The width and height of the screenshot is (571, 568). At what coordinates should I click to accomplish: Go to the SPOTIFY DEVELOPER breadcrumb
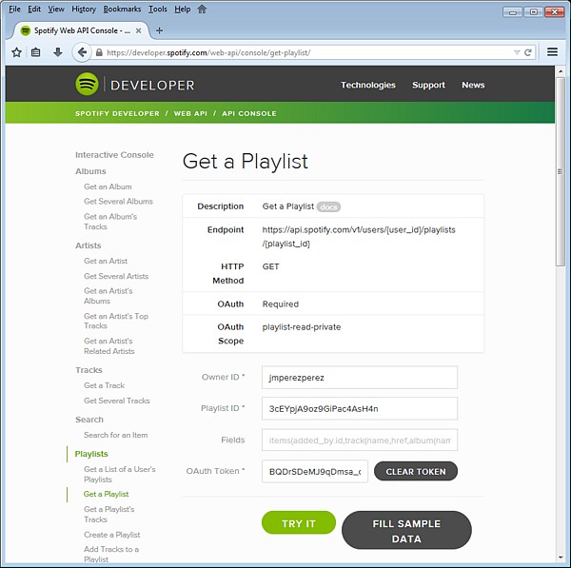117,113
